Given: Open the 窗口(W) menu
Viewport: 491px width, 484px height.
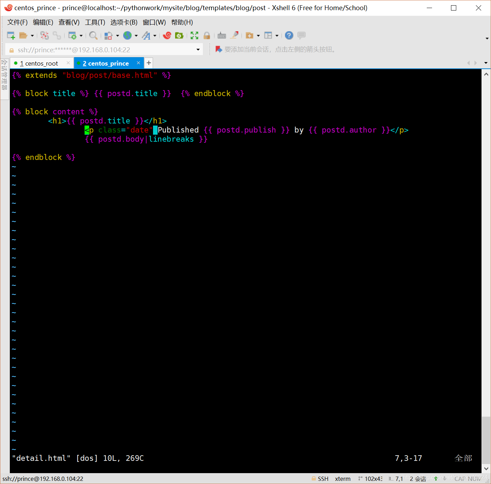Looking at the screenshot, I should [x=154, y=22].
